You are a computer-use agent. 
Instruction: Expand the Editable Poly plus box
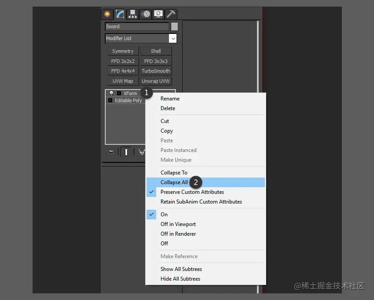tap(110, 100)
